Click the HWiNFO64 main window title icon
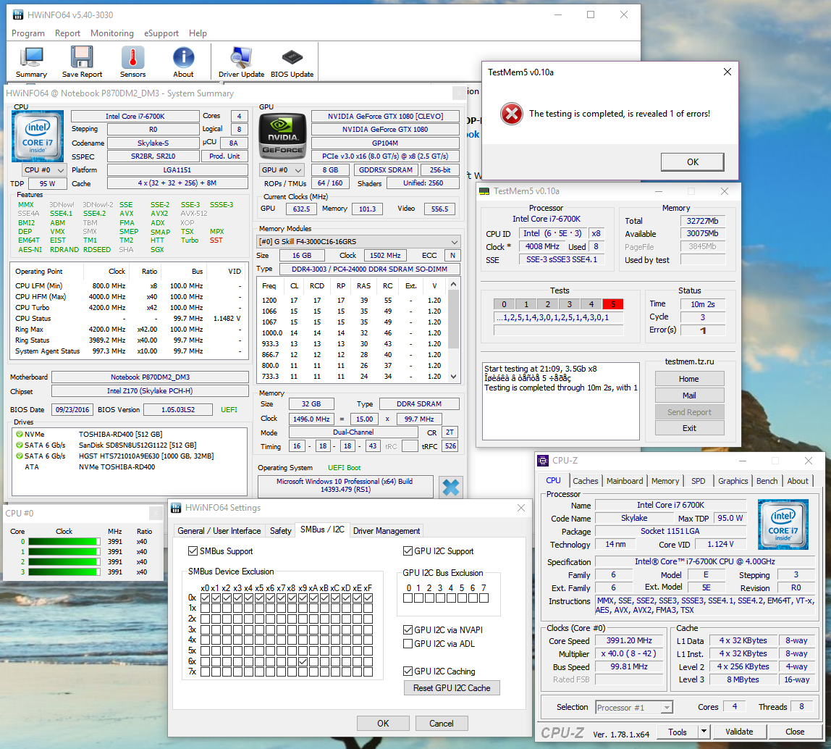The width and height of the screenshot is (831, 749). pos(18,15)
